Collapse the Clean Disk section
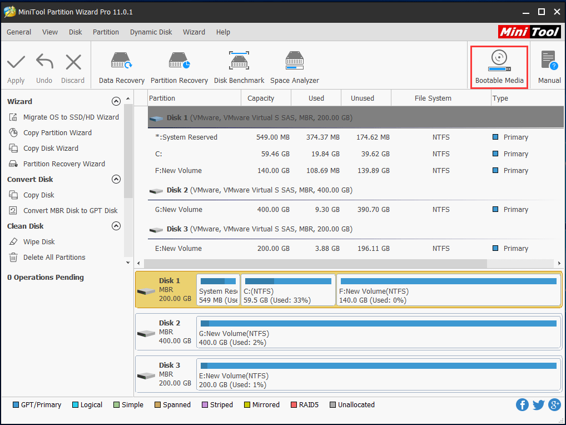This screenshot has height=425, width=566. point(116,226)
